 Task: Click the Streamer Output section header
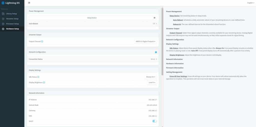[35, 35]
